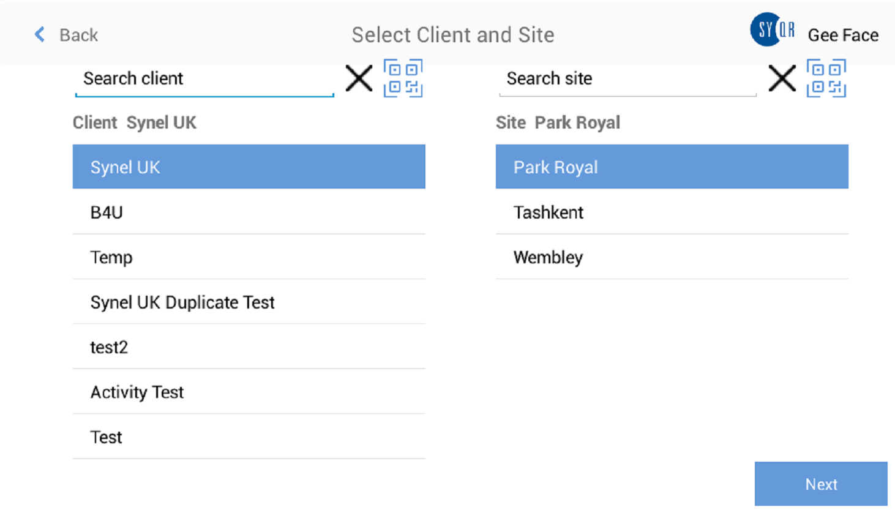Clear the client search with X

359,78
